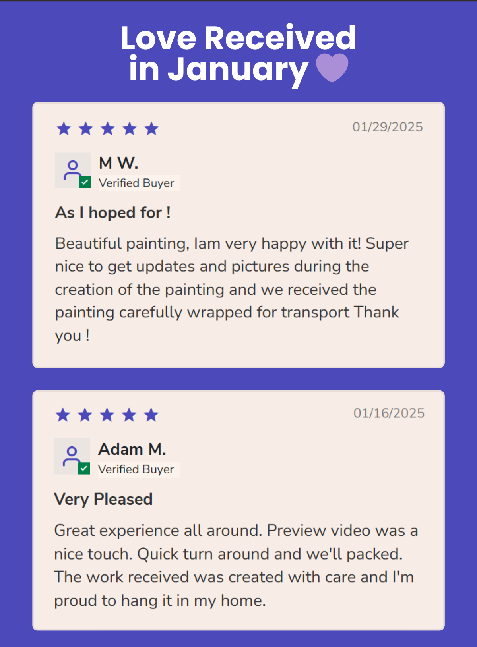477x647 pixels.
Task: Click the 'Very Pleased' review title
Action: pos(103,499)
